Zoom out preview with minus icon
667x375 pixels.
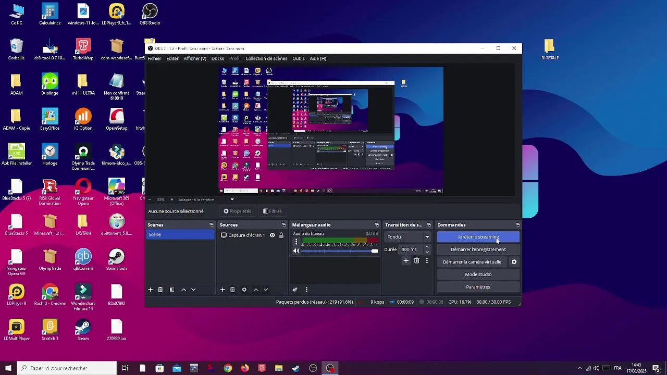click(150, 199)
